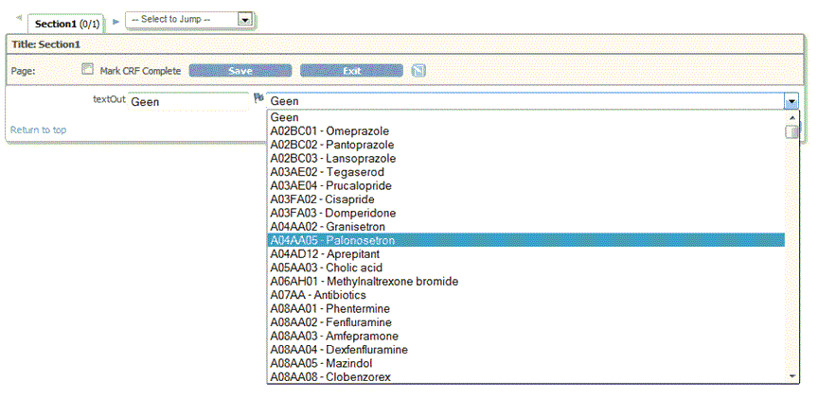Collapse the Geen medication dropdown arrow

coord(791,101)
